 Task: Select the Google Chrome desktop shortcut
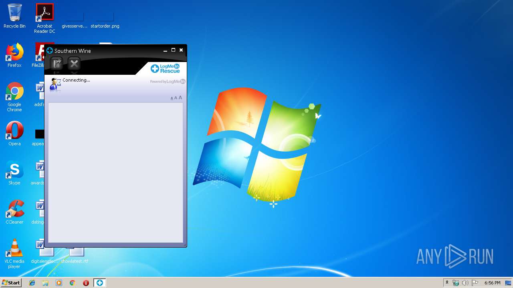[x=14, y=97]
